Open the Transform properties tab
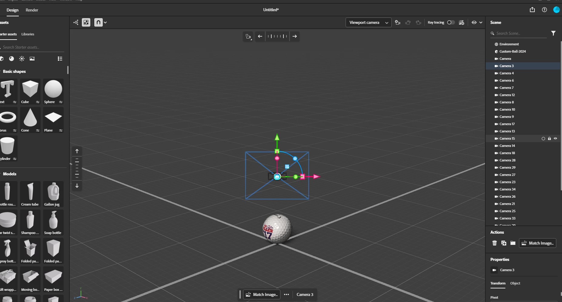The image size is (562, 302). (x=498, y=283)
